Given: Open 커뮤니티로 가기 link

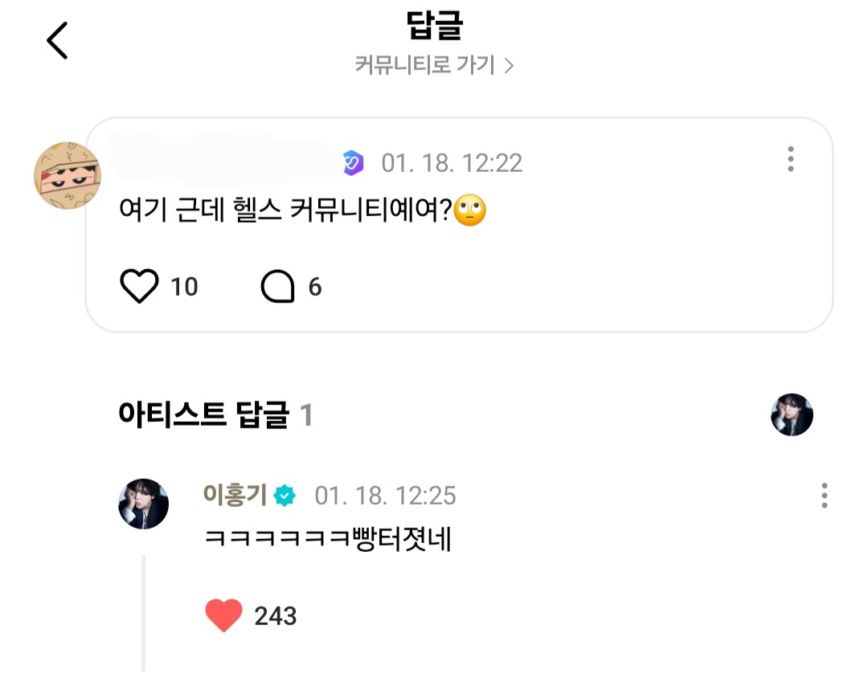Looking at the screenshot, I should click(424, 65).
